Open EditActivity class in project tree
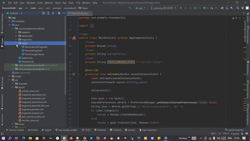250x141 pixels. (x=27, y=58)
